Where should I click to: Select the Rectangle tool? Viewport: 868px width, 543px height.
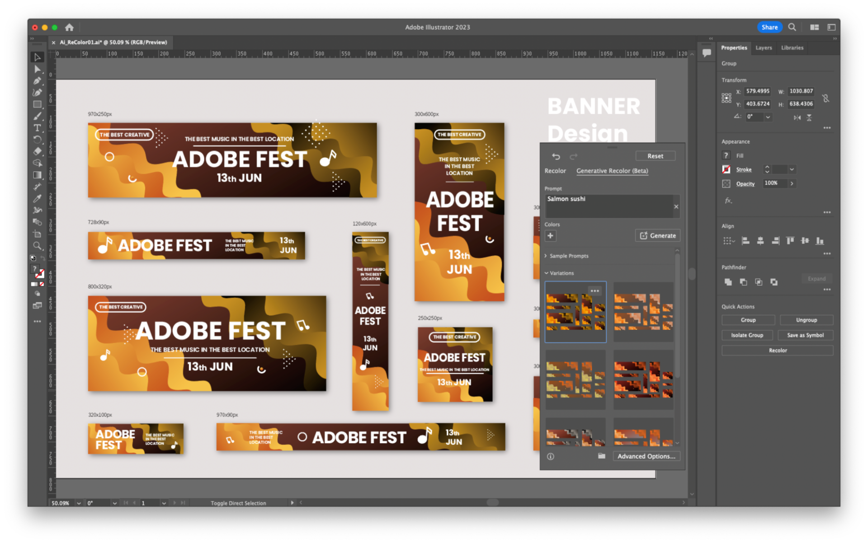click(38, 104)
